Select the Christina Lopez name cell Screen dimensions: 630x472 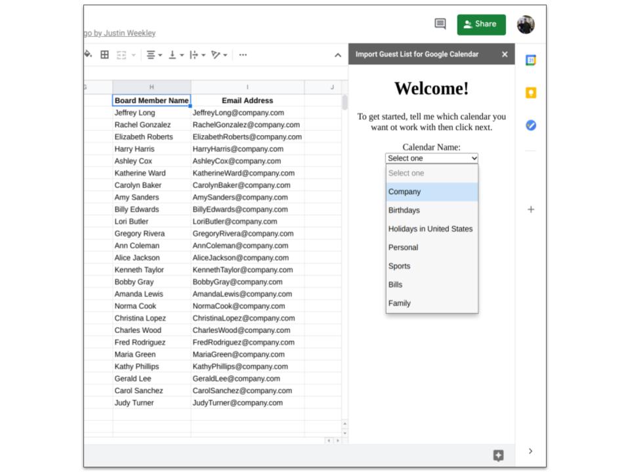152,318
